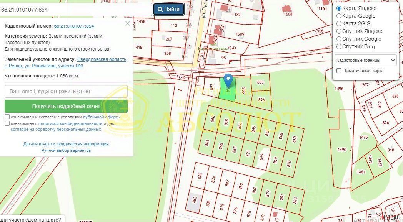Close the parcel info panel
The height and width of the screenshot is (222, 403).
(x=128, y=24)
